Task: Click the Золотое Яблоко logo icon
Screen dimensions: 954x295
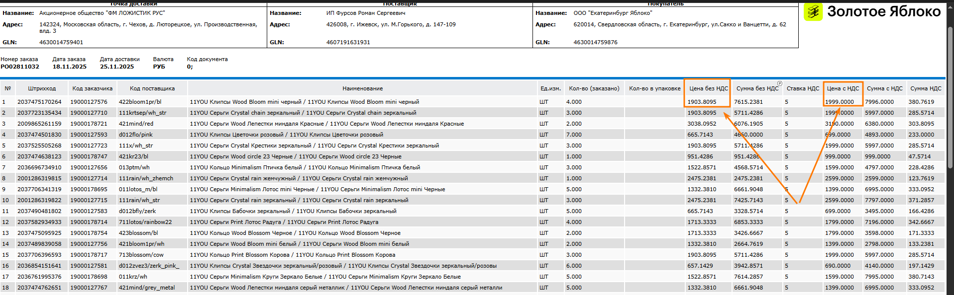Action: click(x=814, y=12)
